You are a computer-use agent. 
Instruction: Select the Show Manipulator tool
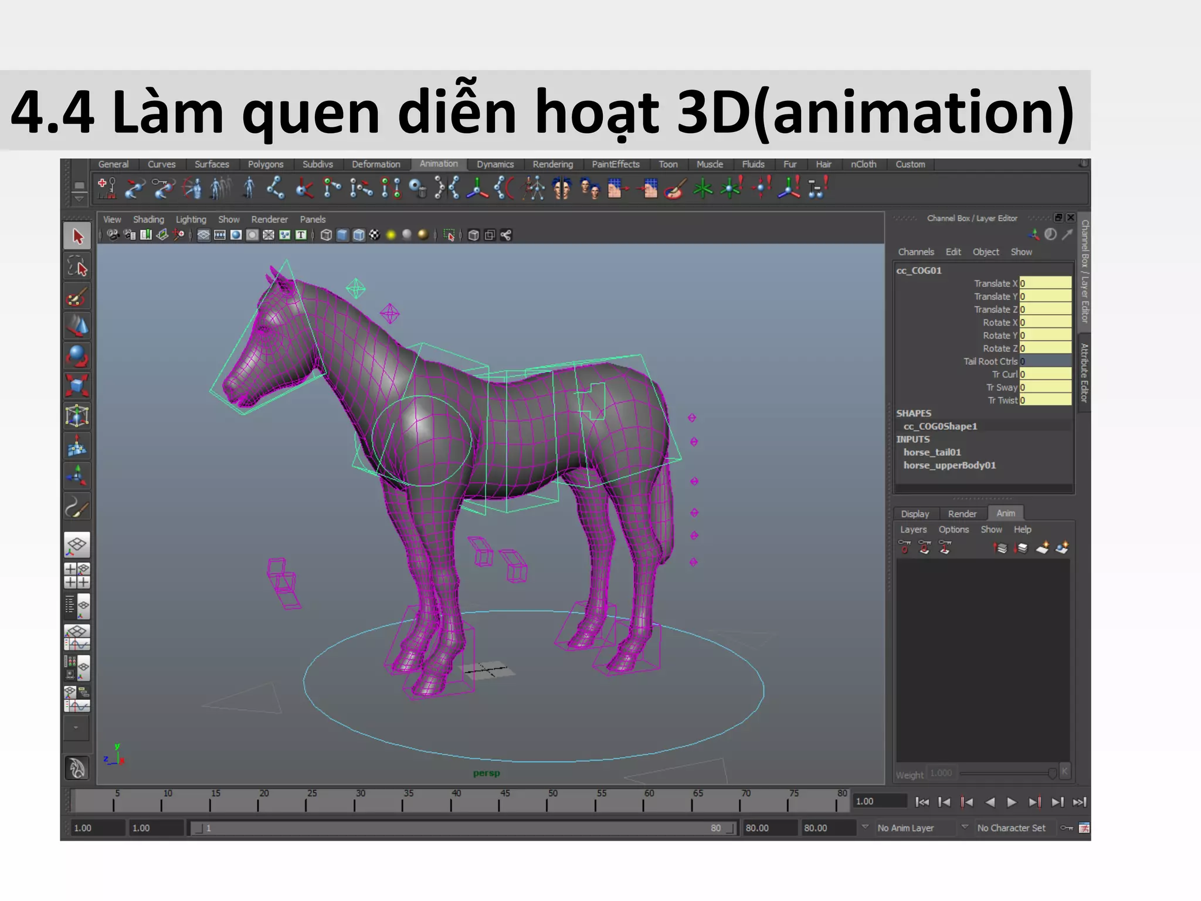77,476
